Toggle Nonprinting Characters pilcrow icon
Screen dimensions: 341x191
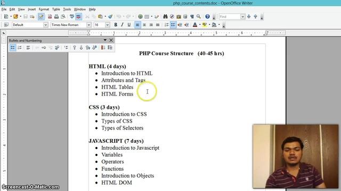[192, 16]
